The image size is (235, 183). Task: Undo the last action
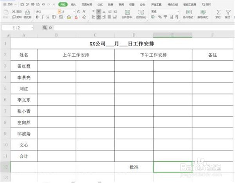pyautogui.click(x=43, y=4)
